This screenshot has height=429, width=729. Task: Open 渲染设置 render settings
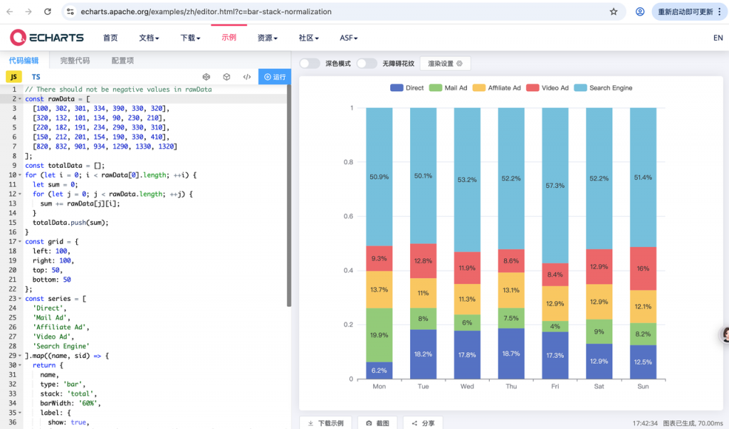coord(446,64)
